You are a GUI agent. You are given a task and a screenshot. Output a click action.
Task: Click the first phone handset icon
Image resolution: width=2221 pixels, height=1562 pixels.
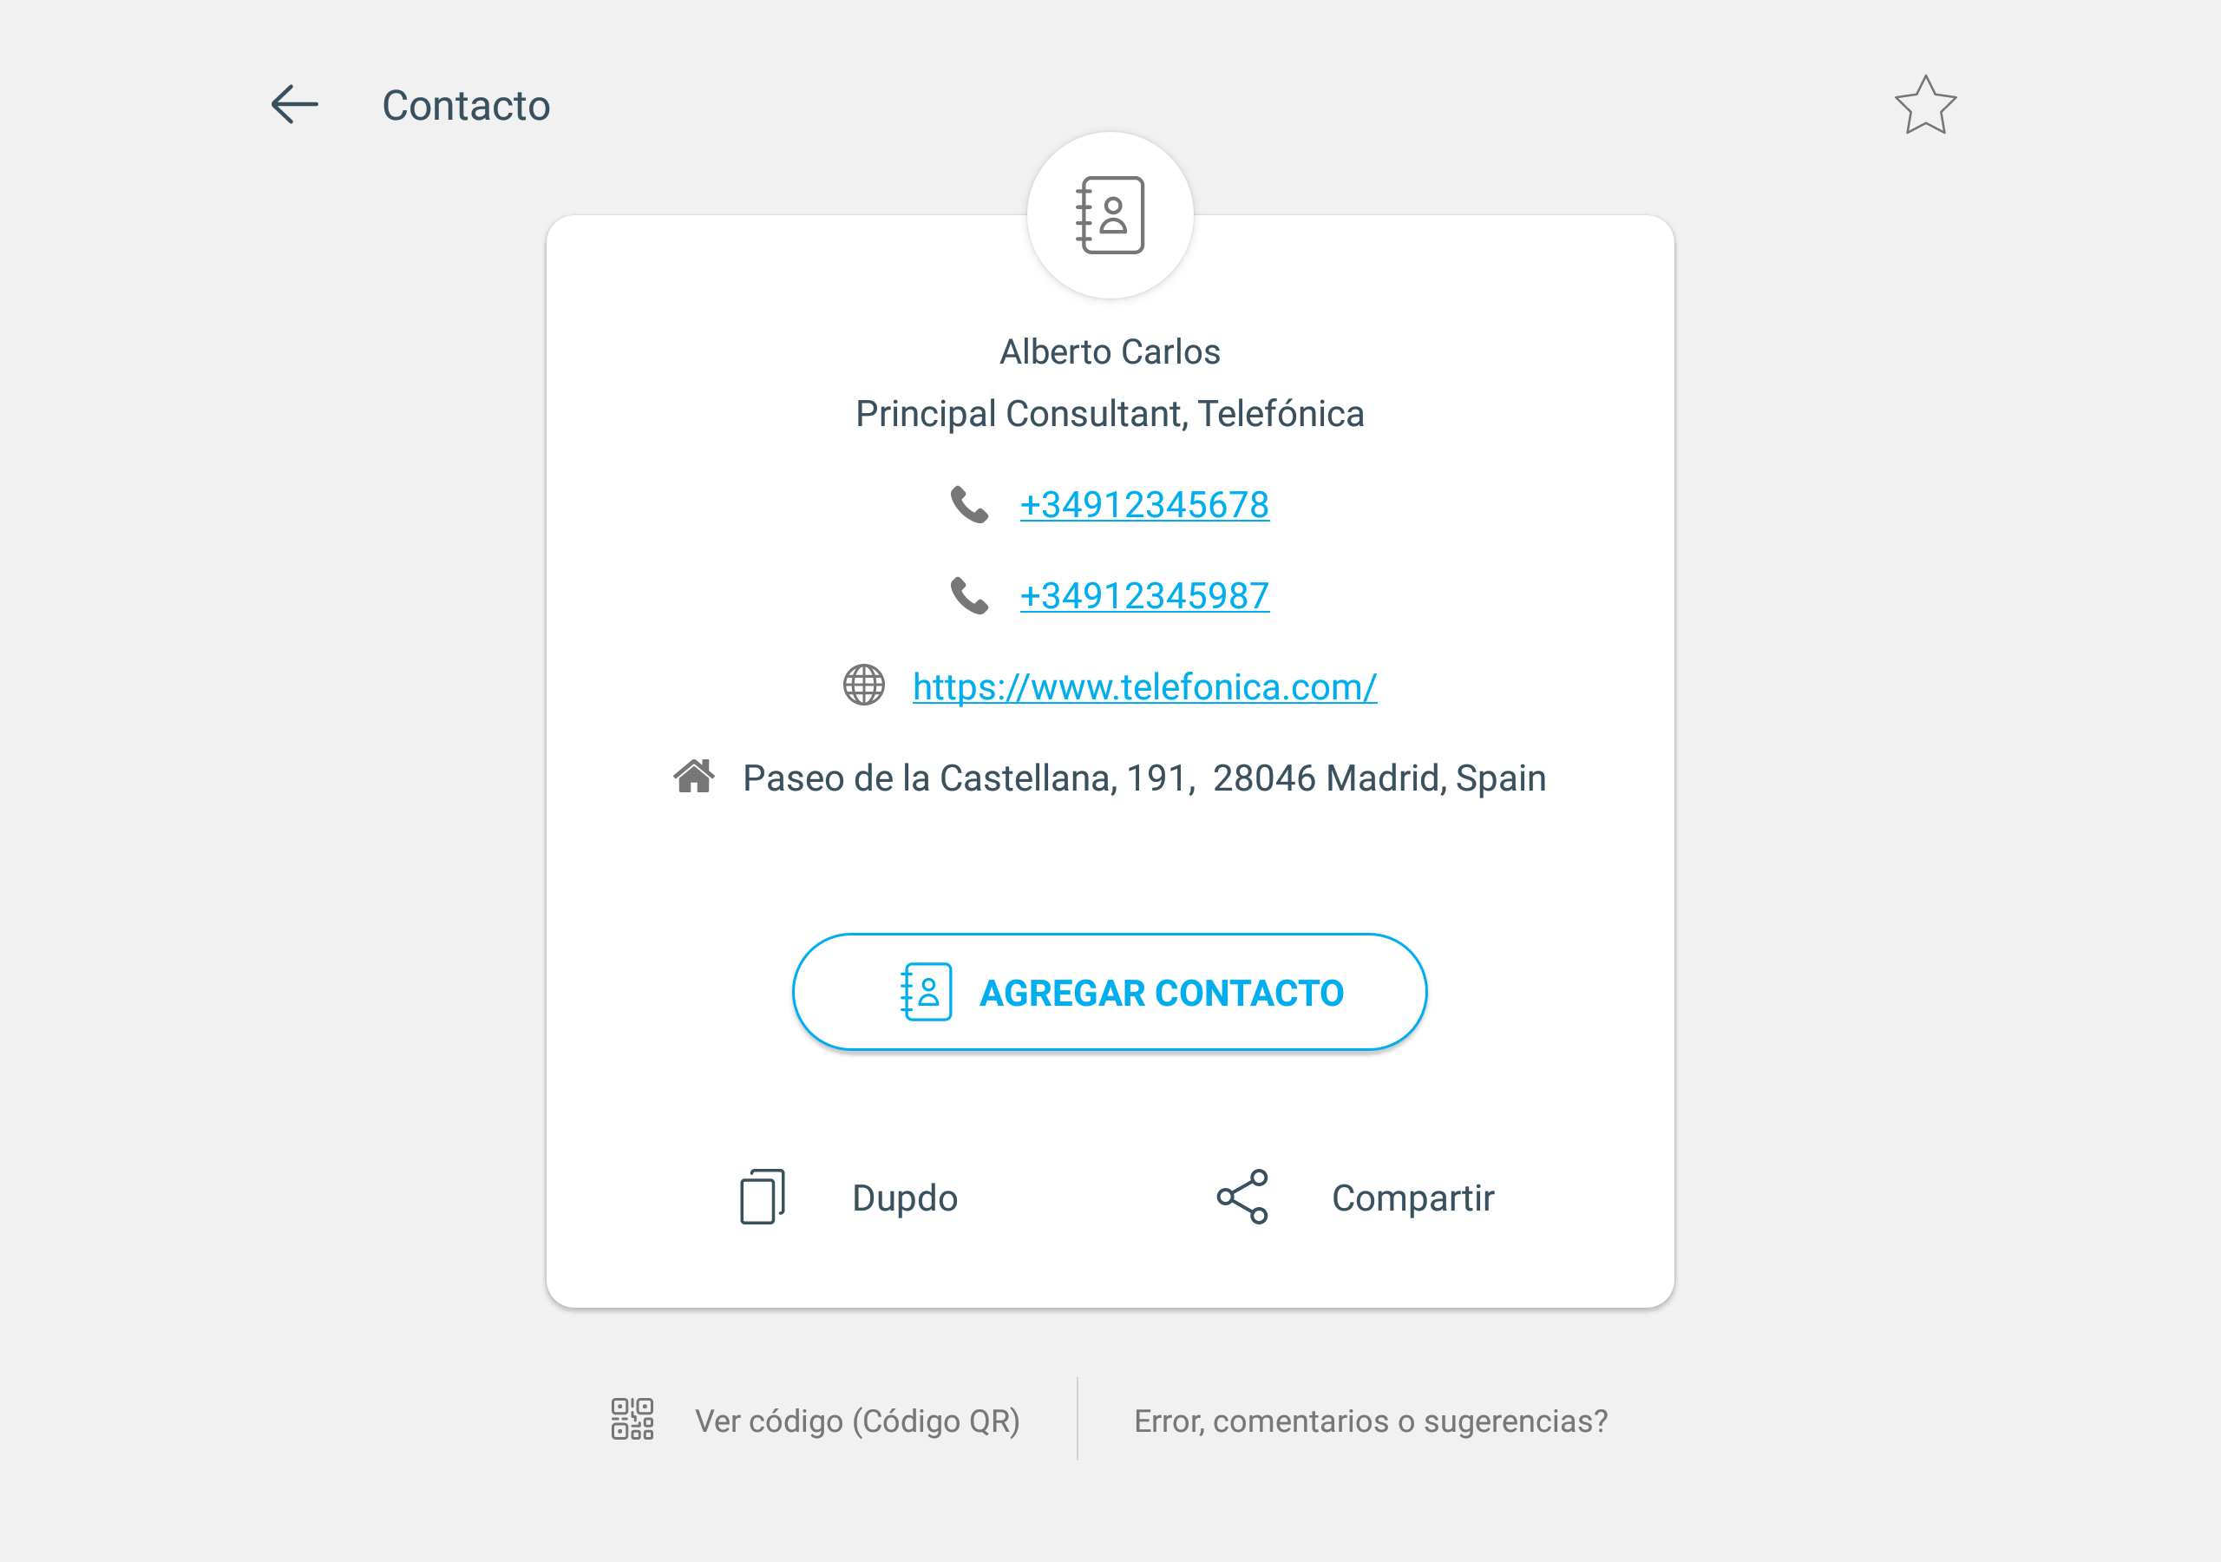pos(968,504)
